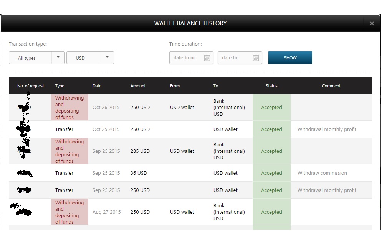
Task: Click the Status column header
Action: coord(271,86)
